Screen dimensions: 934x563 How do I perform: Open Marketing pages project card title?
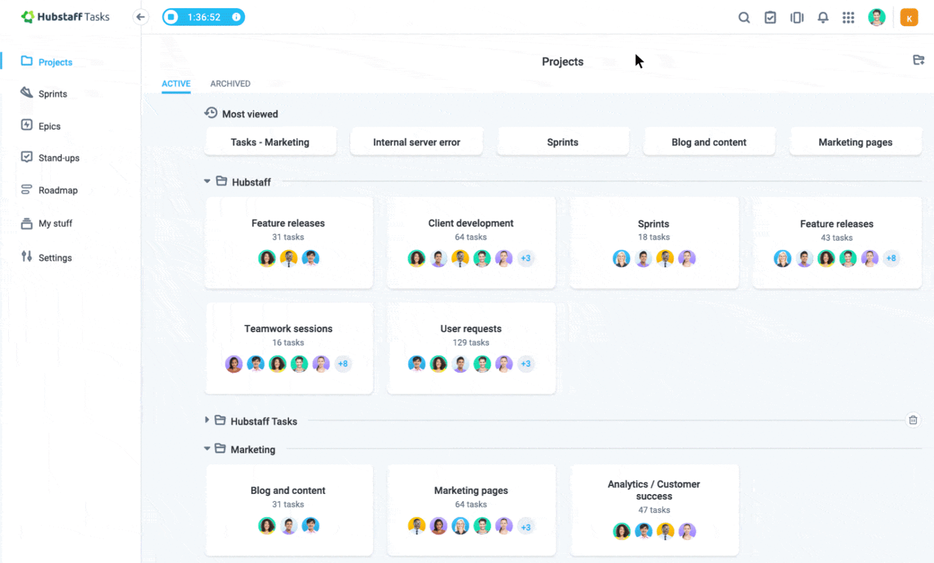coord(471,491)
